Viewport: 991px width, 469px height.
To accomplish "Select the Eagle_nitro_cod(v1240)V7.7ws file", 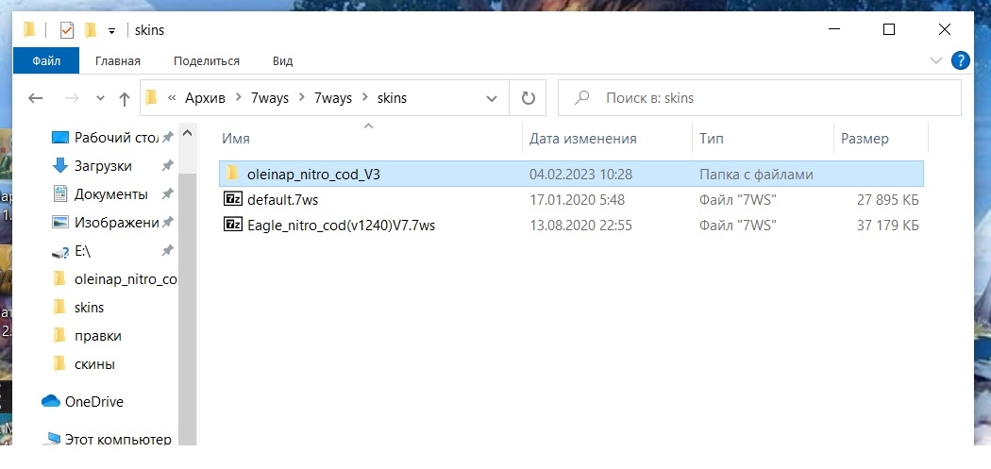I will pos(340,225).
